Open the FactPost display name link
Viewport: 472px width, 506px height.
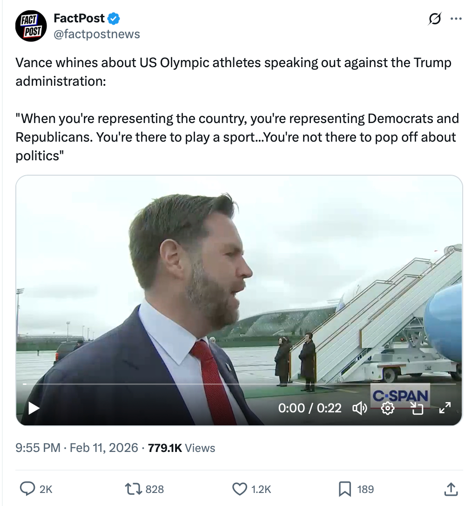[x=79, y=19]
